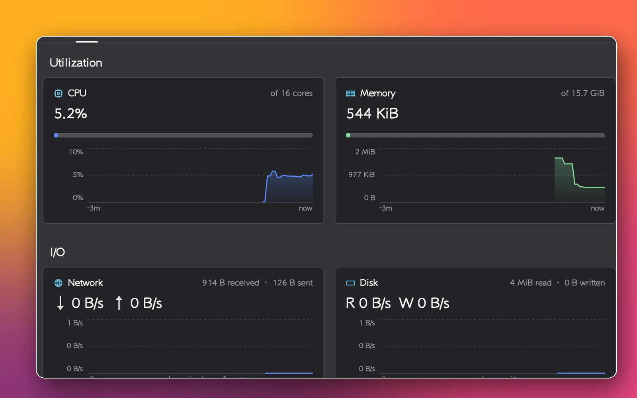Click the '-3m' label under CPU chart
Screen dimensions: 637x398
click(x=94, y=208)
